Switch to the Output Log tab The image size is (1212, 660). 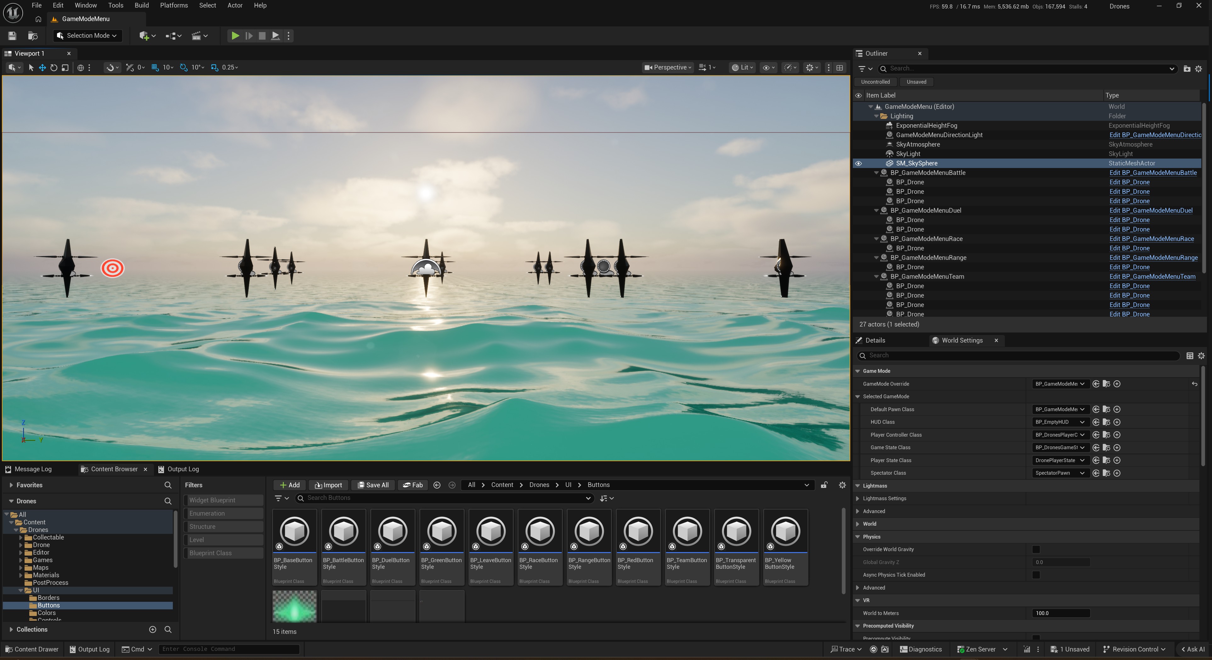coord(179,469)
